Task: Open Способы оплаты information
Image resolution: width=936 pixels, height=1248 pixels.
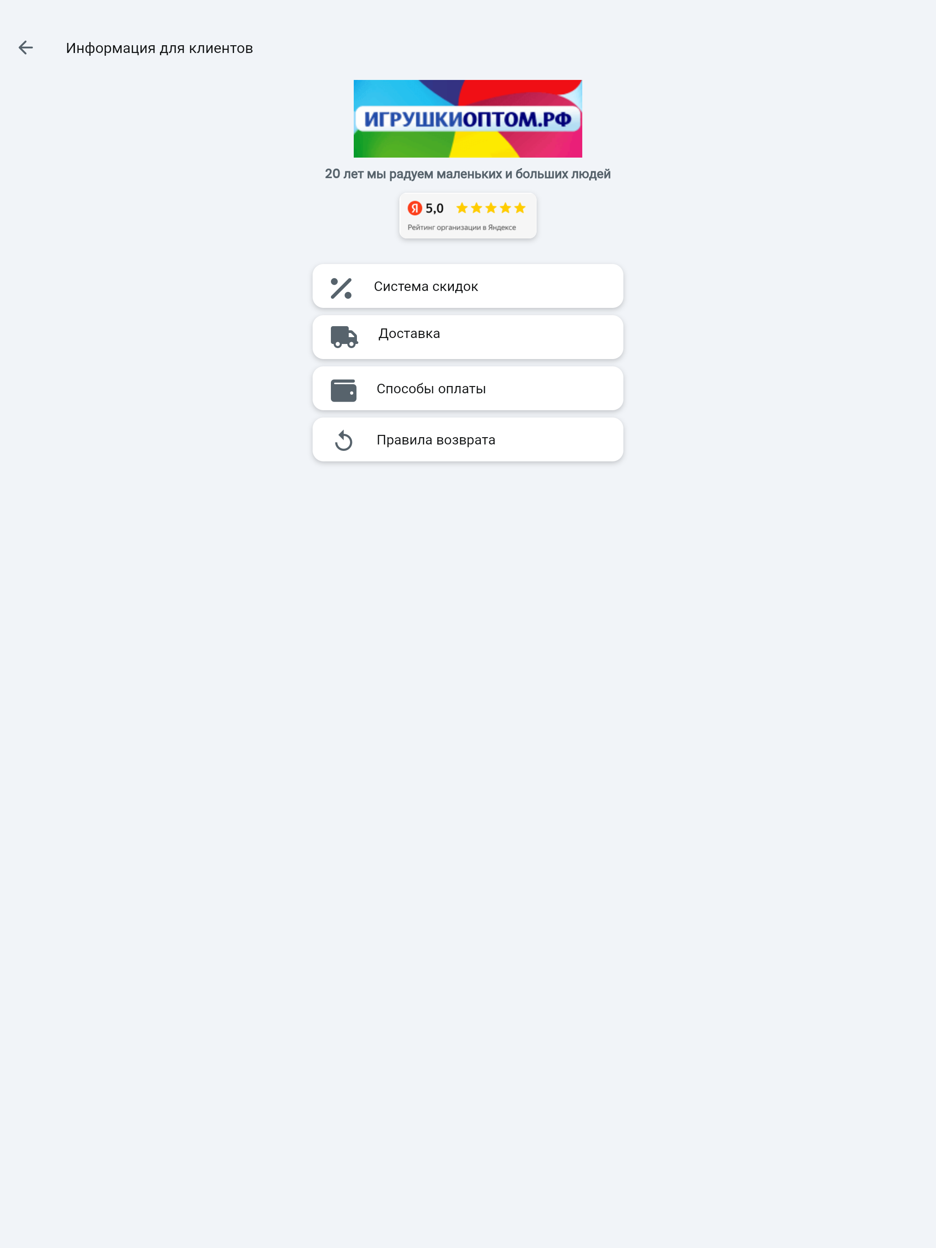Action: pyautogui.click(x=468, y=389)
